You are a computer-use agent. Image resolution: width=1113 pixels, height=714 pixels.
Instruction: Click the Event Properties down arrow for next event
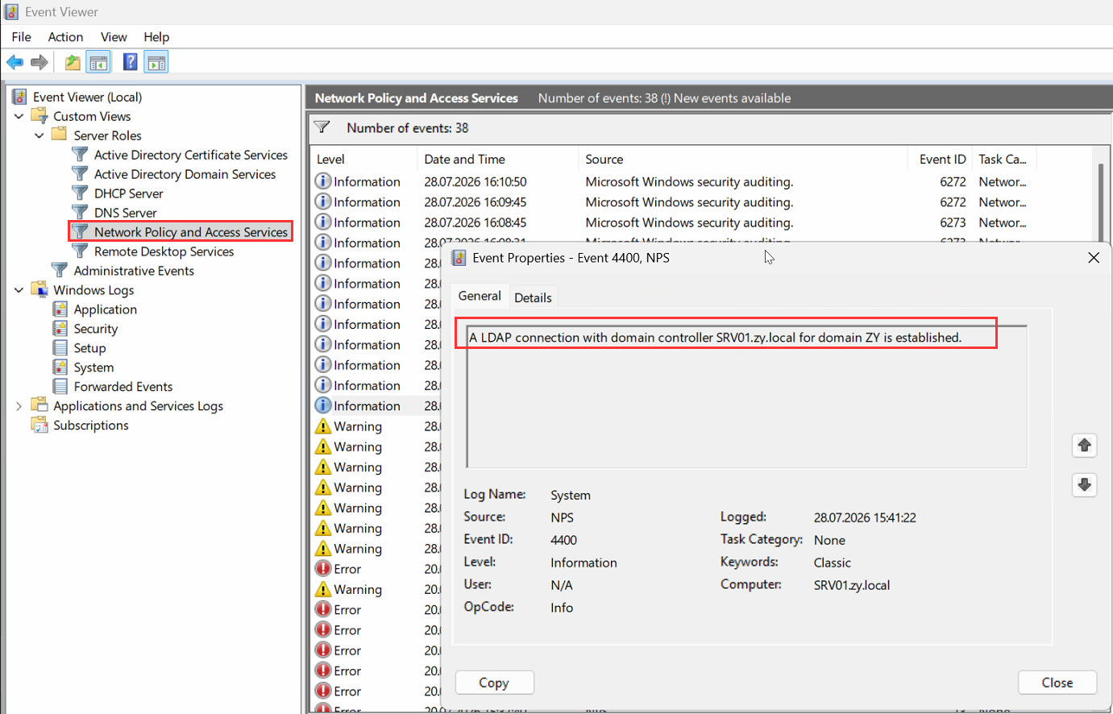click(x=1084, y=484)
